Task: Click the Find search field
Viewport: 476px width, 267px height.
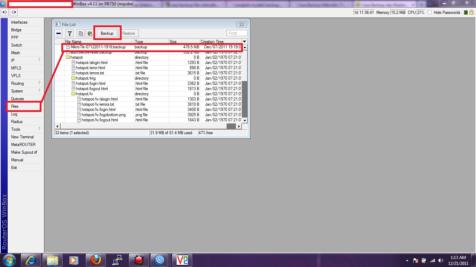Action: tap(237, 33)
